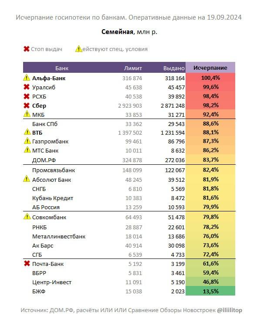257x323 pixels.
Task: Click the Выдано column header
Action: 174,68
